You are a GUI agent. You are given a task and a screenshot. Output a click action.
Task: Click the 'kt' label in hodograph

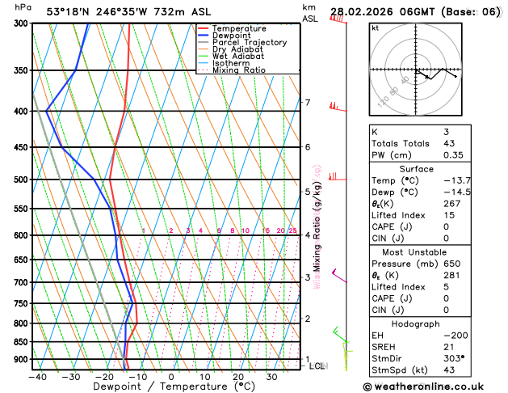click(376, 28)
